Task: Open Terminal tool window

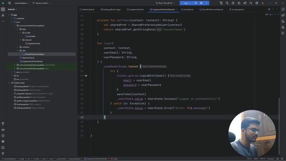Action: click(x=3, y=148)
